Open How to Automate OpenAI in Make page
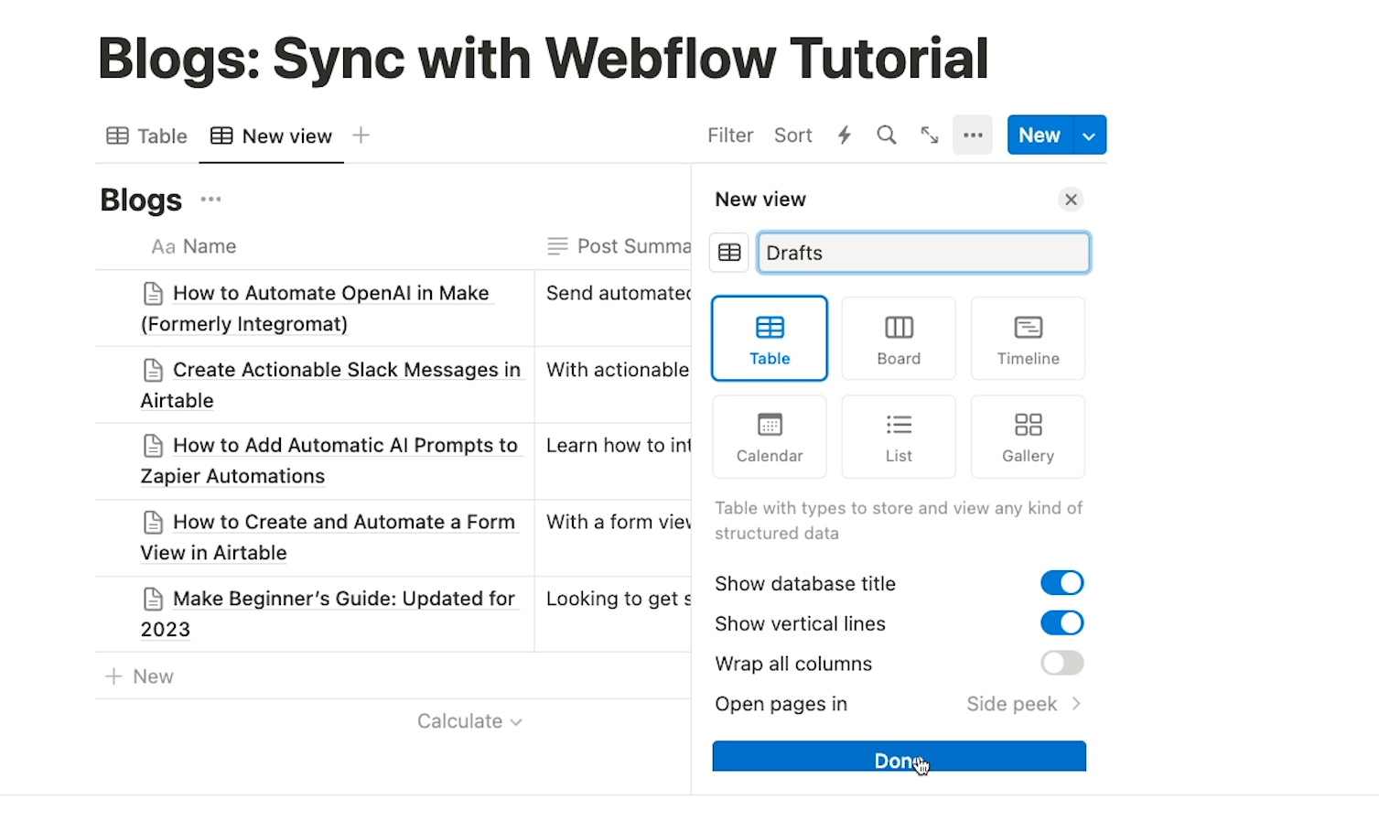The width and height of the screenshot is (1379, 822). tap(318, 308)
